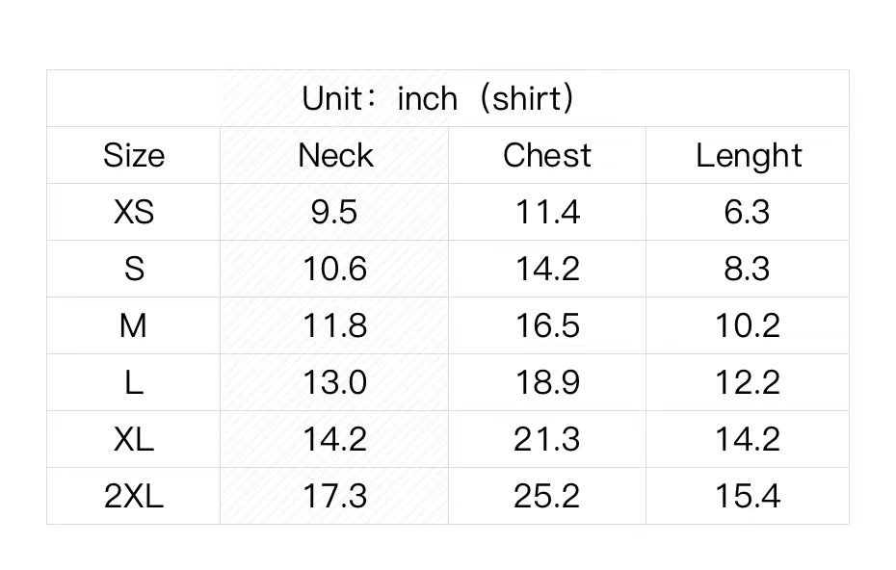The height and width of the screenshot is (570, 896).
Task: Click the "Lenght" column header
Action: (x=749, y=155)
